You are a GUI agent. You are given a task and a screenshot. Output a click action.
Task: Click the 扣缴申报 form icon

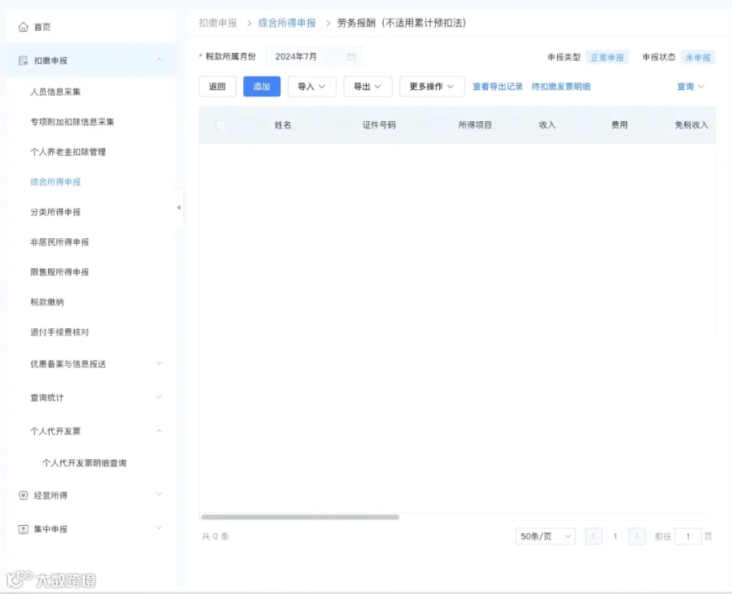[23, 61]
